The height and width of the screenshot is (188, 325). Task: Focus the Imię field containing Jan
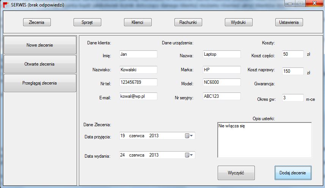click(138, 54)
